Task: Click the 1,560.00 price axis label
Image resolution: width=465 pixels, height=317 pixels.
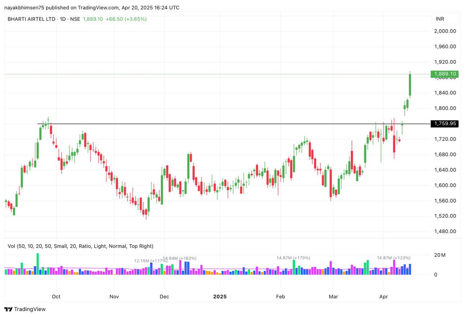Action: [x=445, y=201]
